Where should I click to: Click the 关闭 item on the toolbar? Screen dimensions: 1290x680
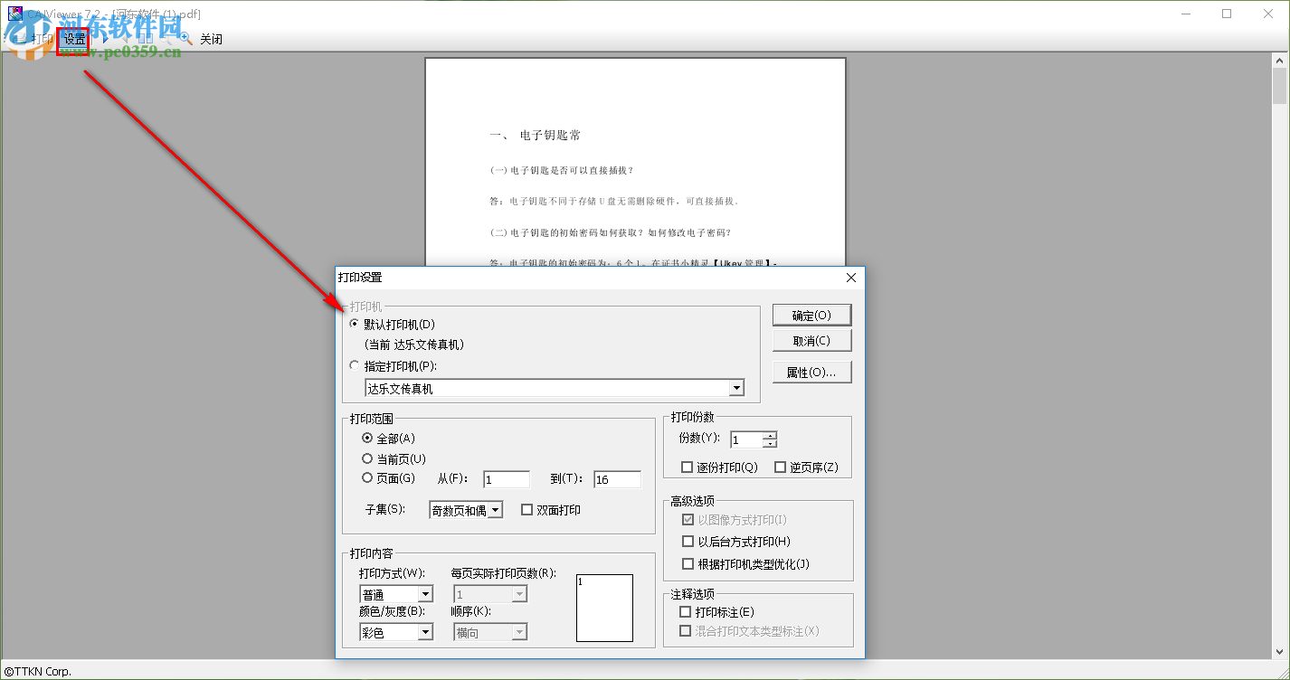pos(211,39)
